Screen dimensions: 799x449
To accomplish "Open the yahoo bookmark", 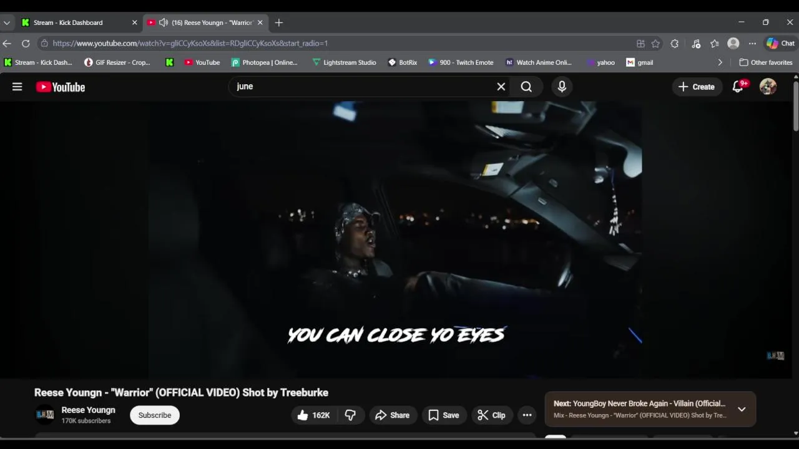I will point(600,62).
